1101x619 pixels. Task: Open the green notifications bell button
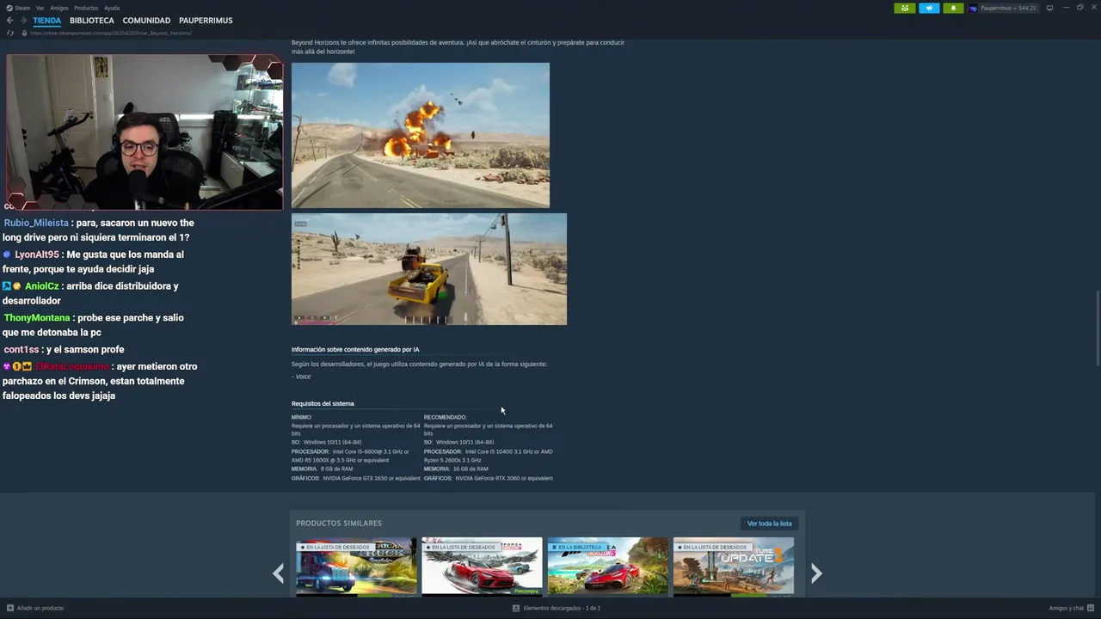point(953,8)
